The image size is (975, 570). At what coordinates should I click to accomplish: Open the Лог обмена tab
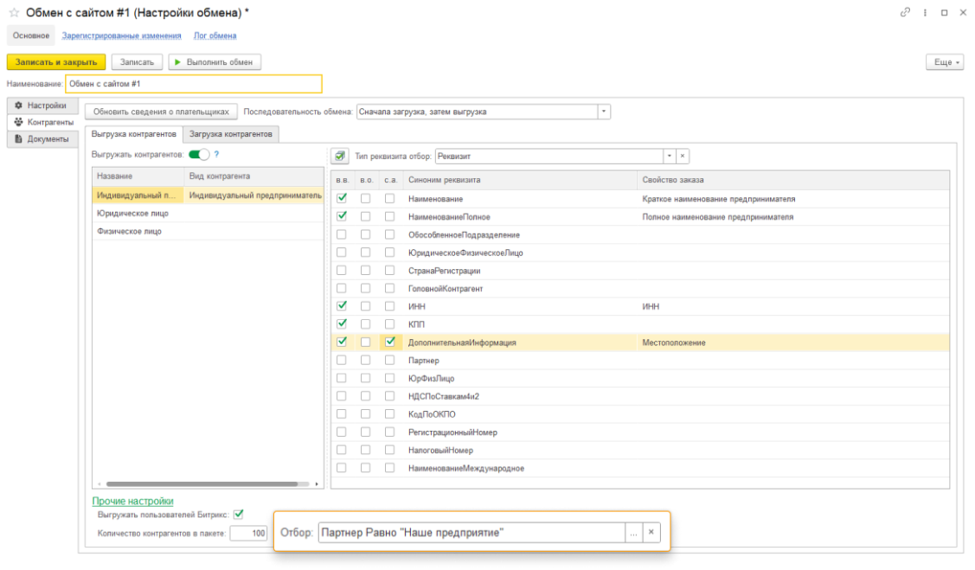click(x=215, y=36)
